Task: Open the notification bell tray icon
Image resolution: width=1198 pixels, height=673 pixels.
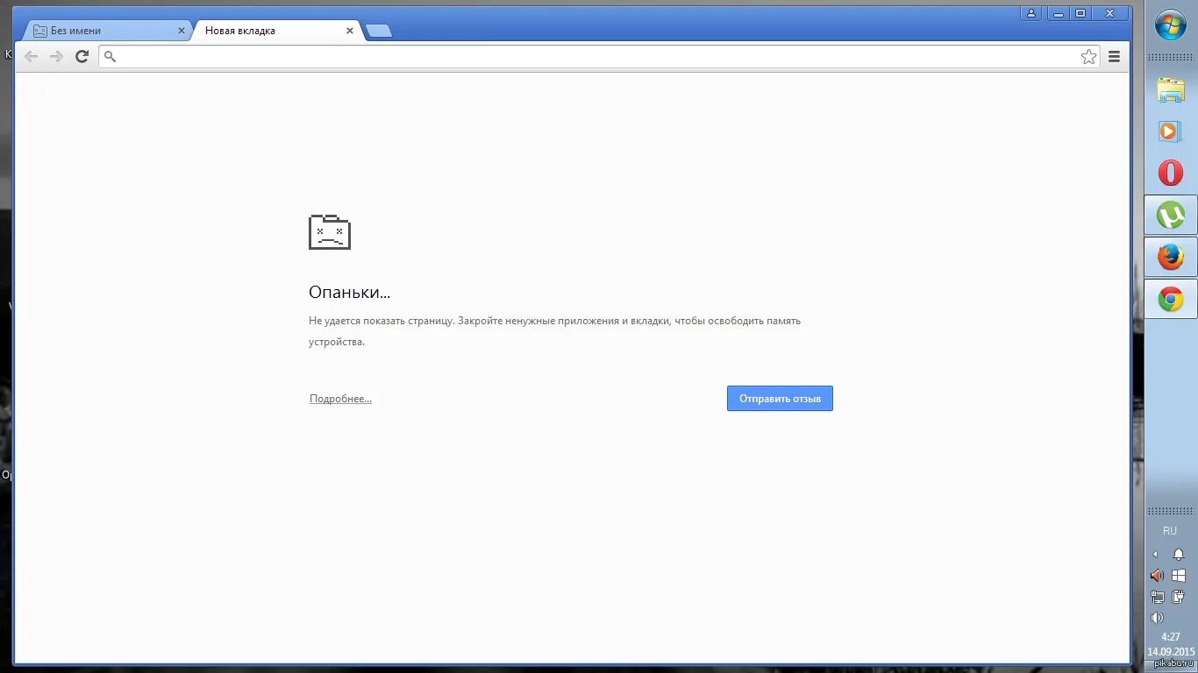Action: pyautogui.click(x=1179, y=555)
